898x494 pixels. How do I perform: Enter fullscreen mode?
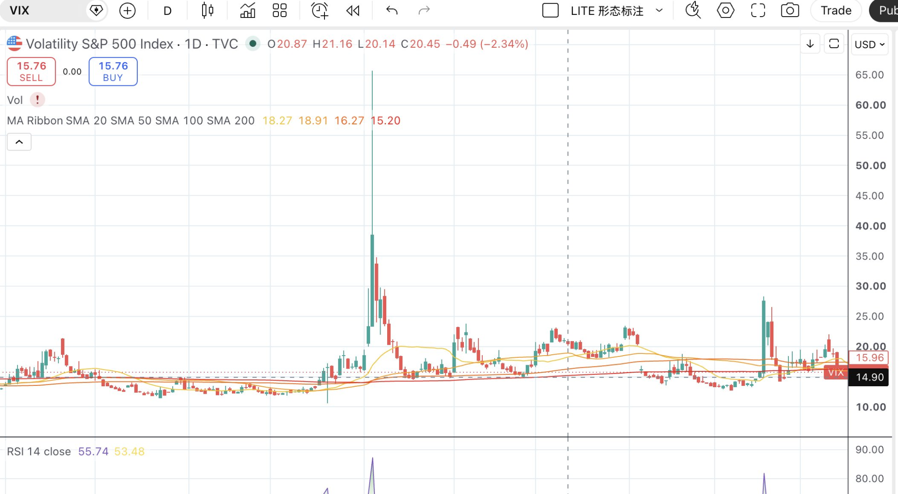pos(758,11)
